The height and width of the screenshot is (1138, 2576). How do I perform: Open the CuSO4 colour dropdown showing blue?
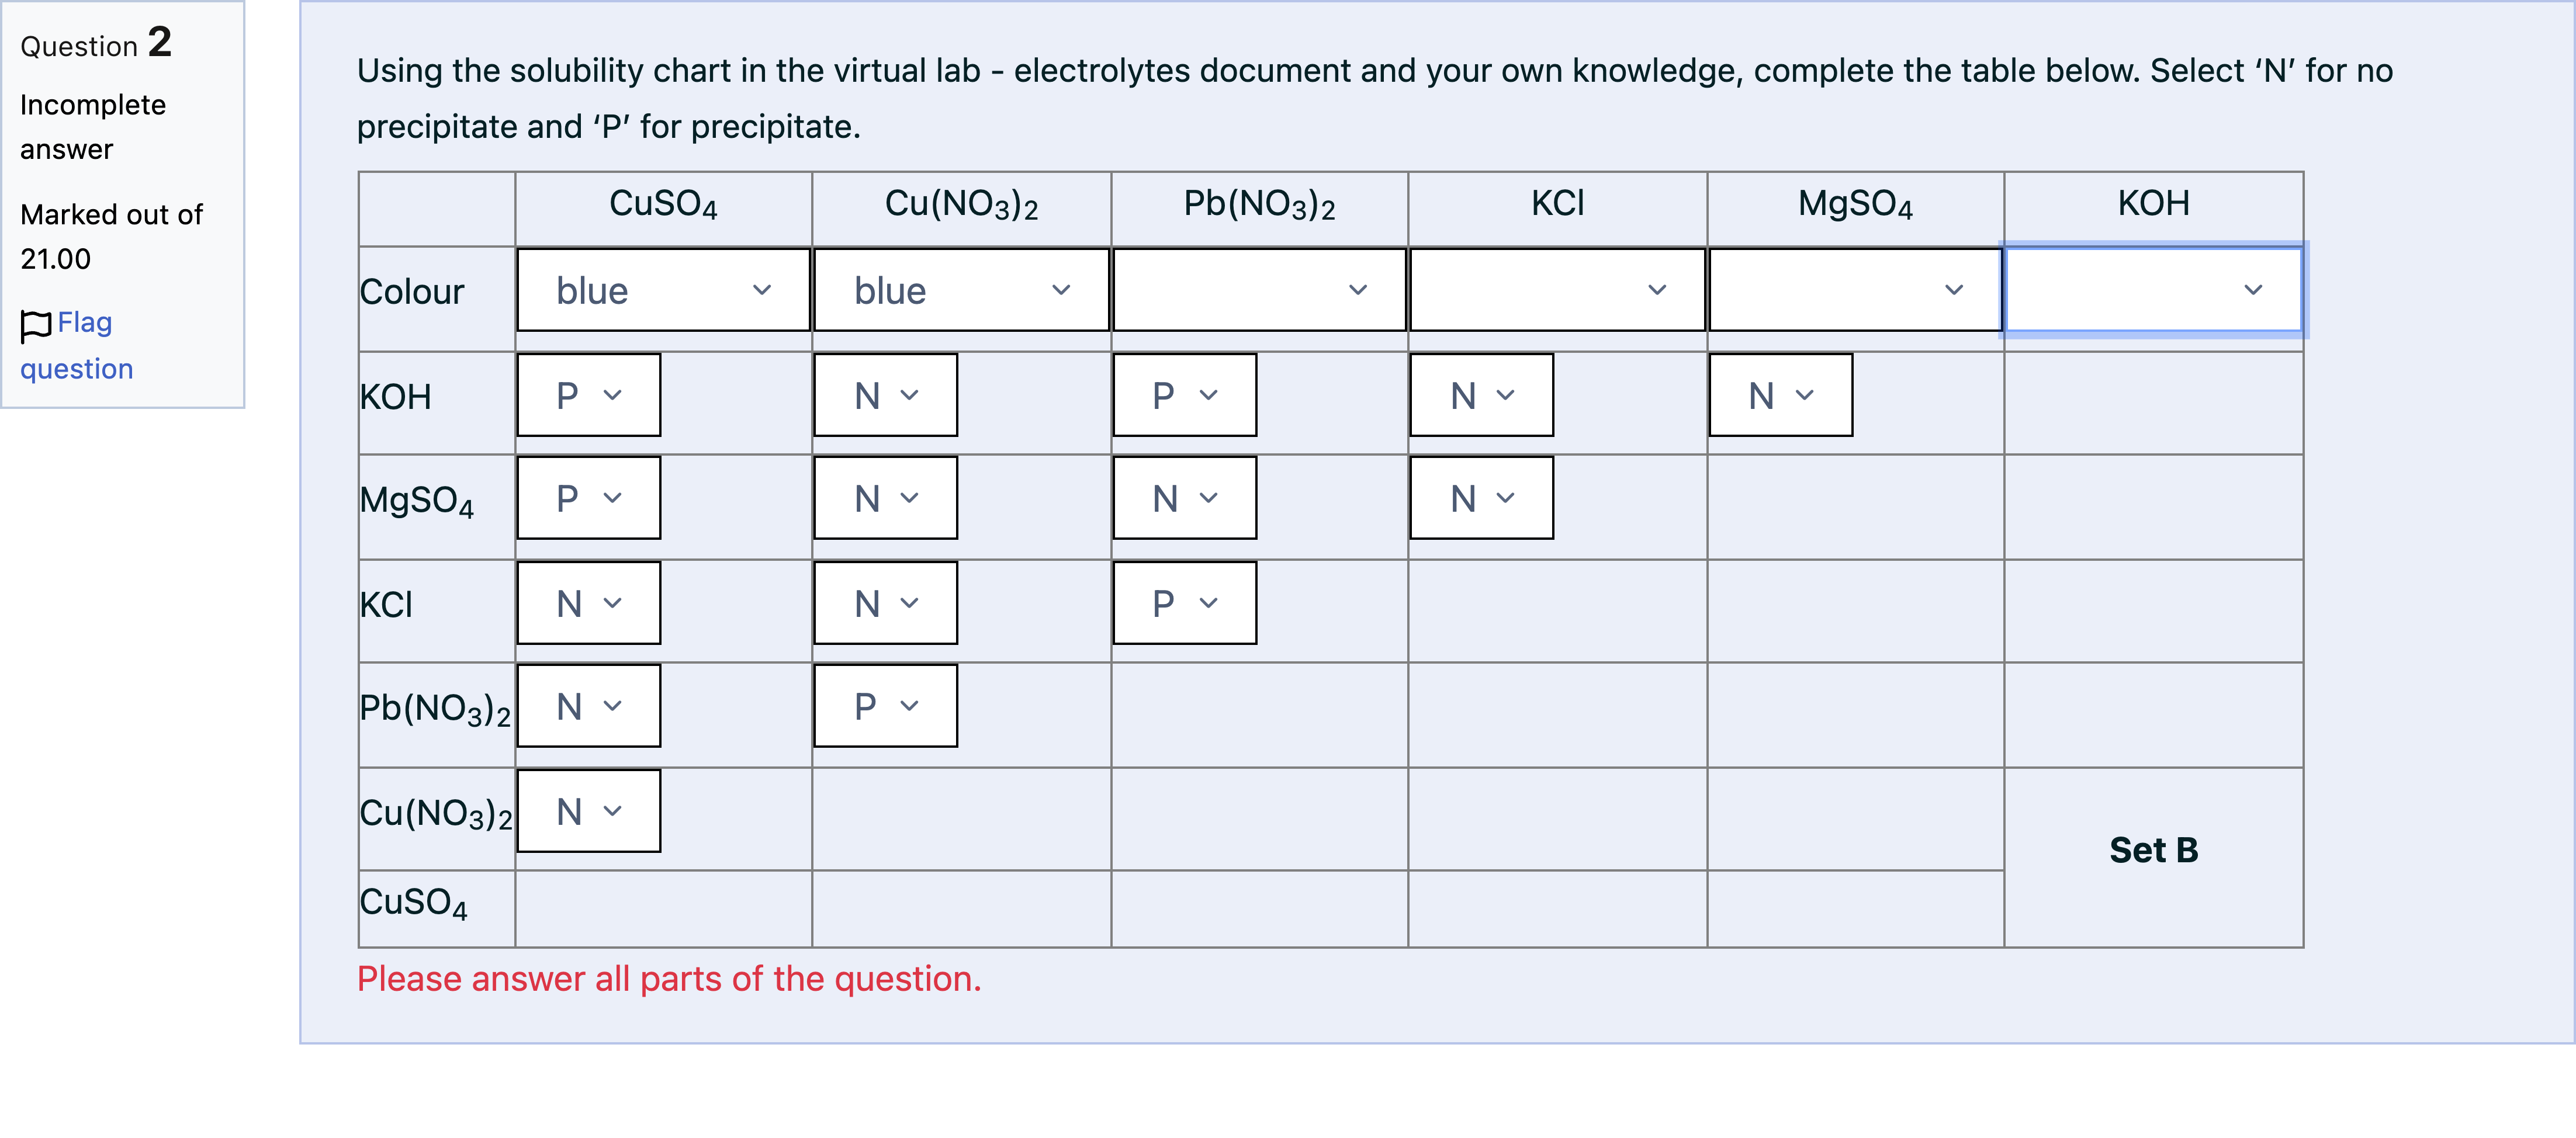[663, 290]
